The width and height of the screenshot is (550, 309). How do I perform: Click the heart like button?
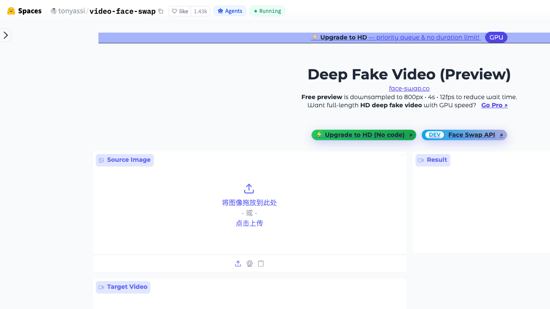point(180,11)
